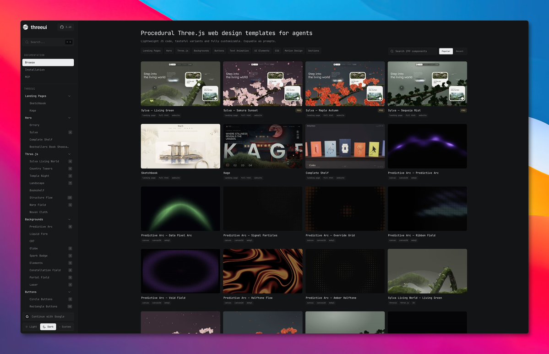Open the Halftone Flow thumbnail
549x354 pixels.
[x=263, y=271]
